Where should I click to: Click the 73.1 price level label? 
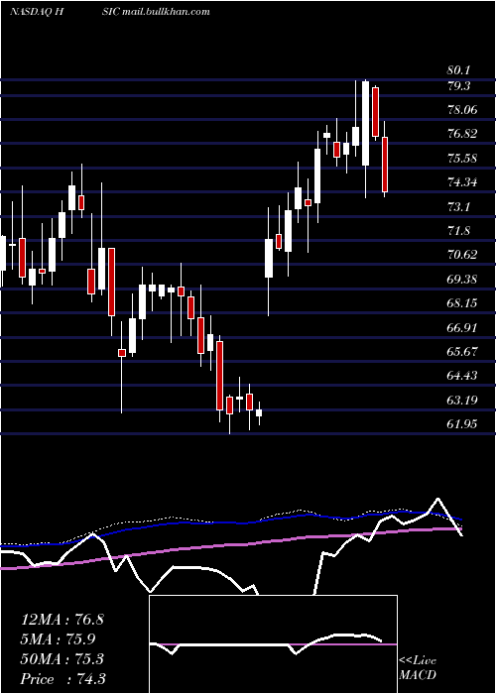click(458, 206)
